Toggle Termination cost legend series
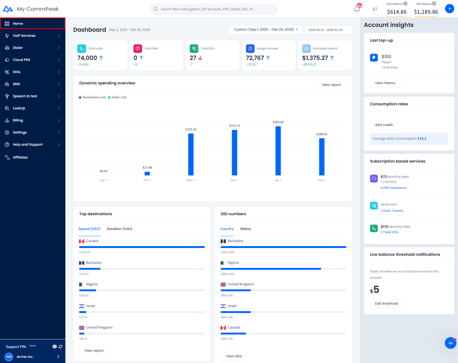458x363 pixels. (92, 97)
